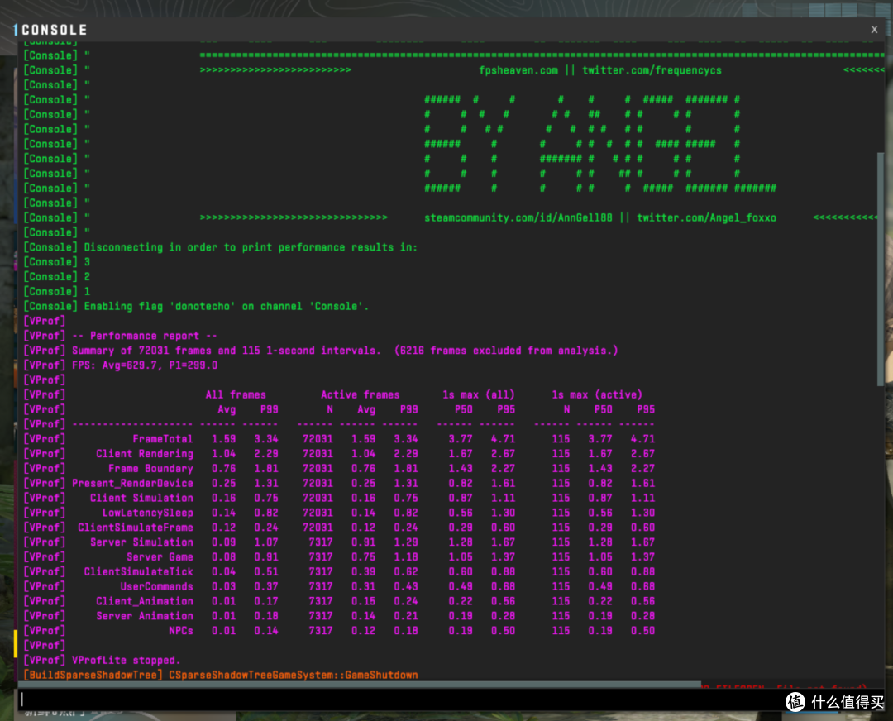Click Server Simulation's Active frames N value 7317
This screenshot has width=893, height=721.
pos(321,542)
